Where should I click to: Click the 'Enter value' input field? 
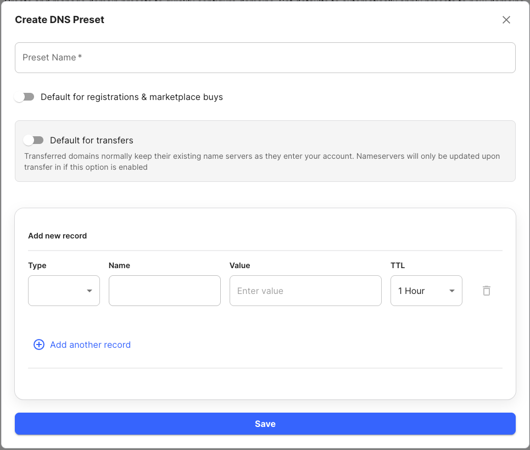click(x=305, y=291)
